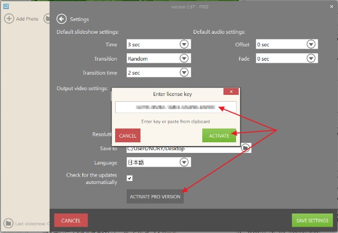Click the Last slideshow folder icon
Viewport: 338px width, 233px height.
tap(9, 222)
